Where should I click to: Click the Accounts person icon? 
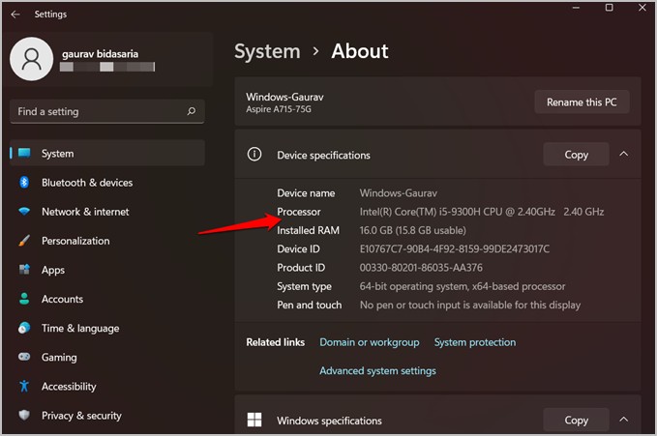click(24, 299)
